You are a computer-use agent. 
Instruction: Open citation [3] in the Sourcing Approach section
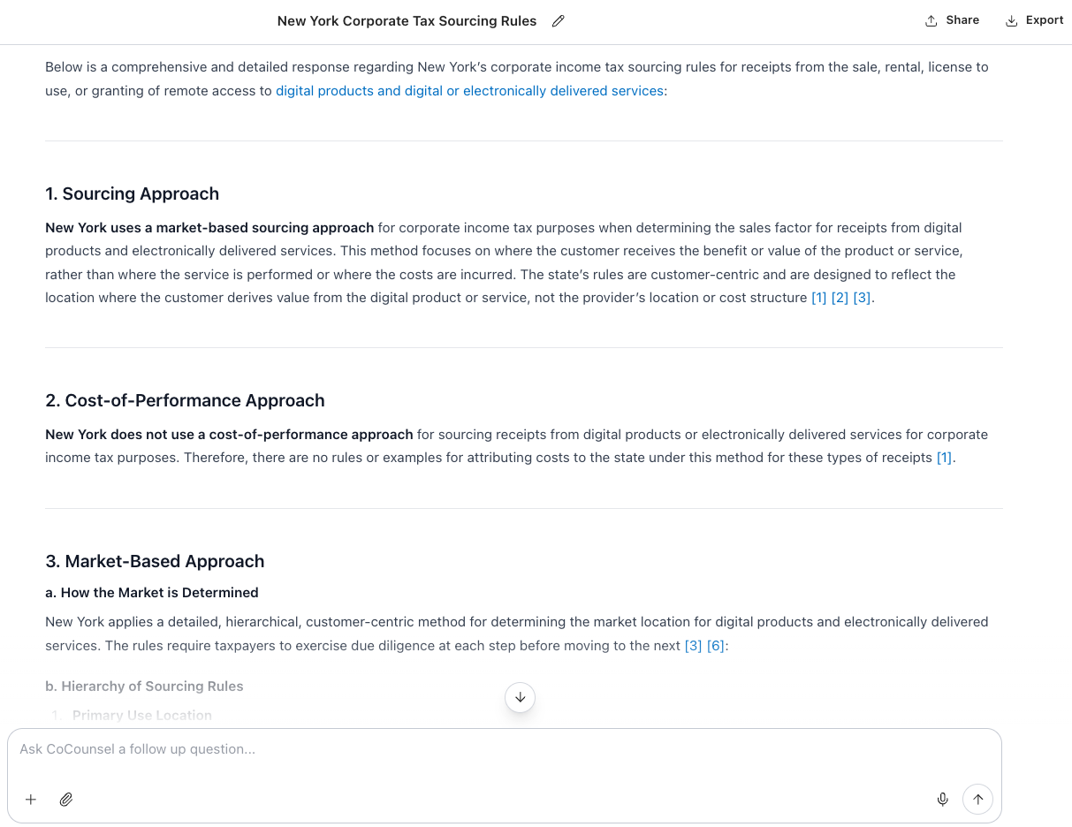click(862, 298)
